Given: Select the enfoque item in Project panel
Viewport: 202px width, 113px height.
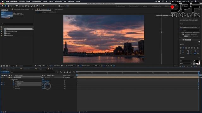Looking at the screenshot, I should click(x=8, y=33).
